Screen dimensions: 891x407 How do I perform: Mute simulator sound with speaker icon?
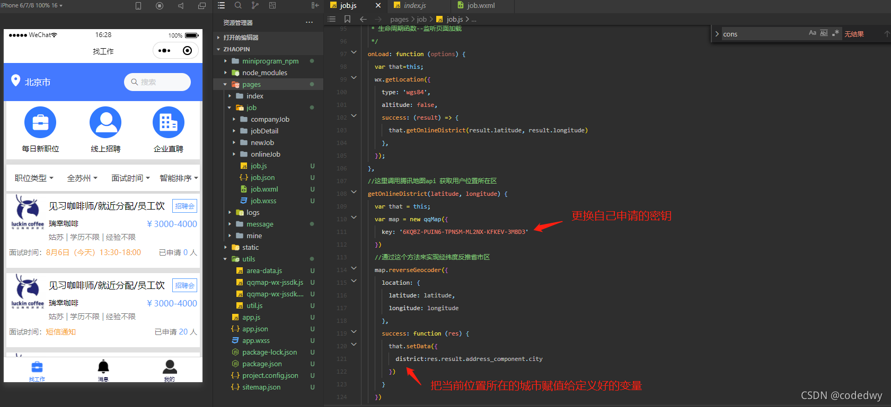point(181,6)
